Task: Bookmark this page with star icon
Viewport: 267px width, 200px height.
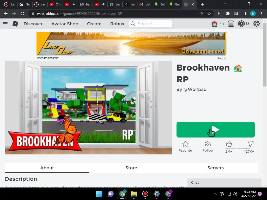Action: tap(209, 14)
